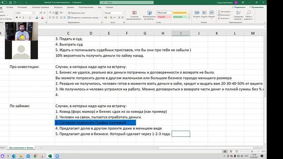Click the Очистить eraser button
Screen dimensions: 283x159
coord(224,19)
